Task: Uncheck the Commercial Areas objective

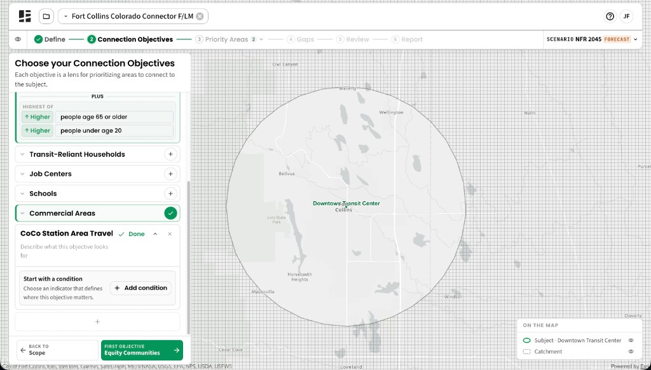Action: (170, 213)
